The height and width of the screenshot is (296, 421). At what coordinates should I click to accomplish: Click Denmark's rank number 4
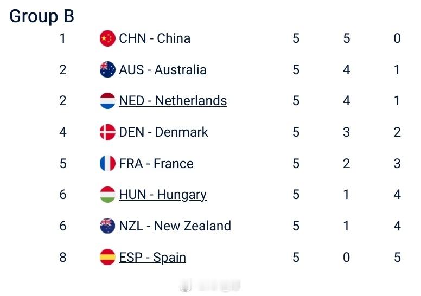click(63, 132)
